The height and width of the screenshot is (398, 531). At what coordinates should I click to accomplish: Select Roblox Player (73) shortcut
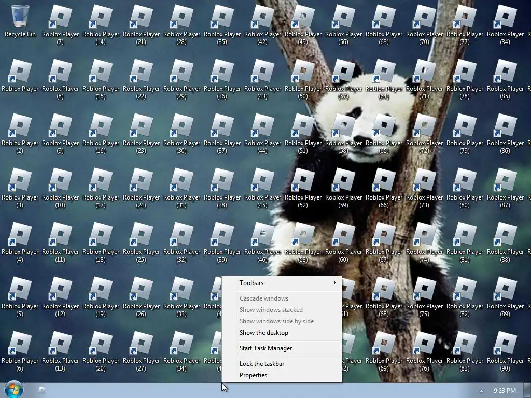coord(424,188)
